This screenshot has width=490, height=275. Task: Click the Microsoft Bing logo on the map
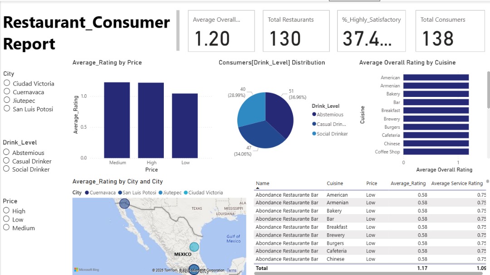84,270
